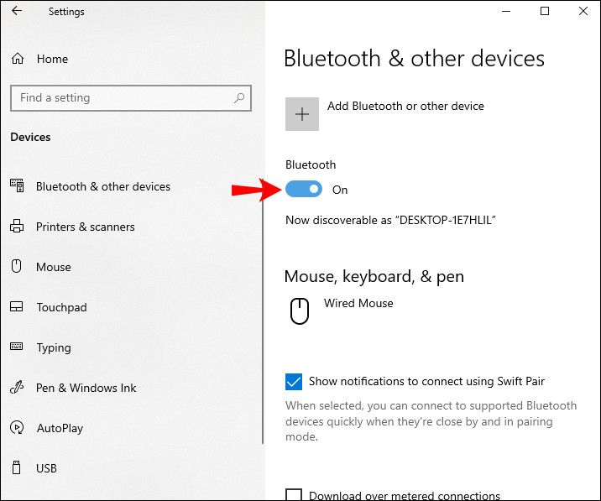This screenshot has height=501, width=601.
Task: Open the Touchpad settings page
Action: pos(61,307)
